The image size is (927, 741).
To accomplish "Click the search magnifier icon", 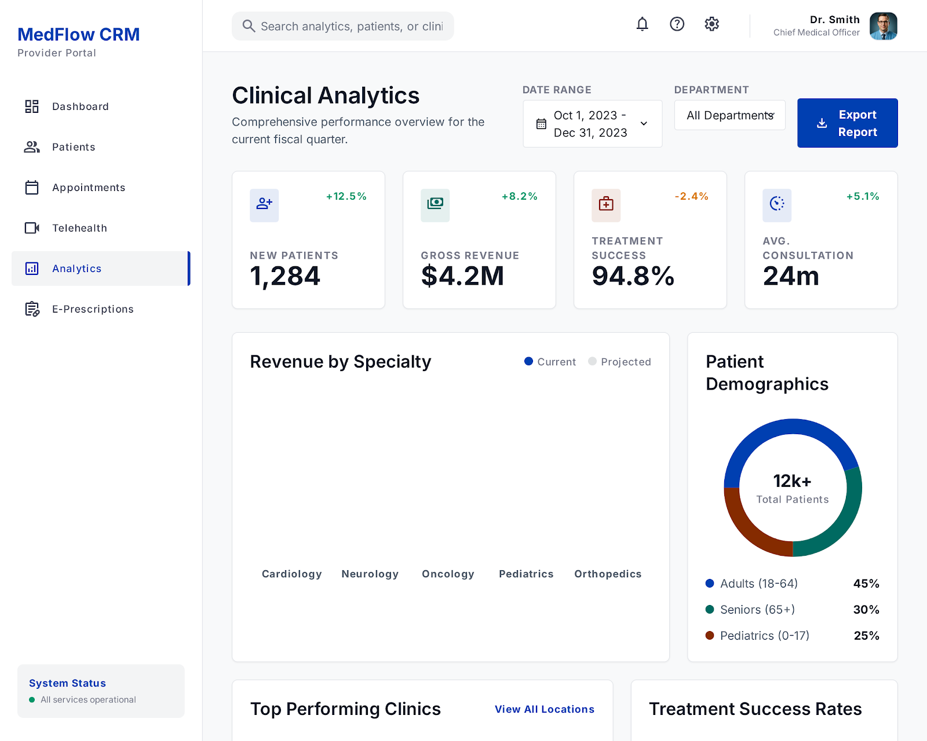I will click(249, 26).
